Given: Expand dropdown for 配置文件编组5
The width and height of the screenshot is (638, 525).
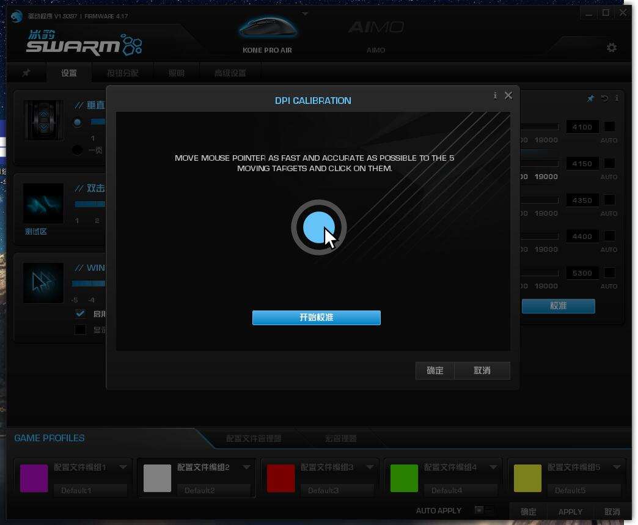Looking at the screenshot, I should (x=617, y=467).
